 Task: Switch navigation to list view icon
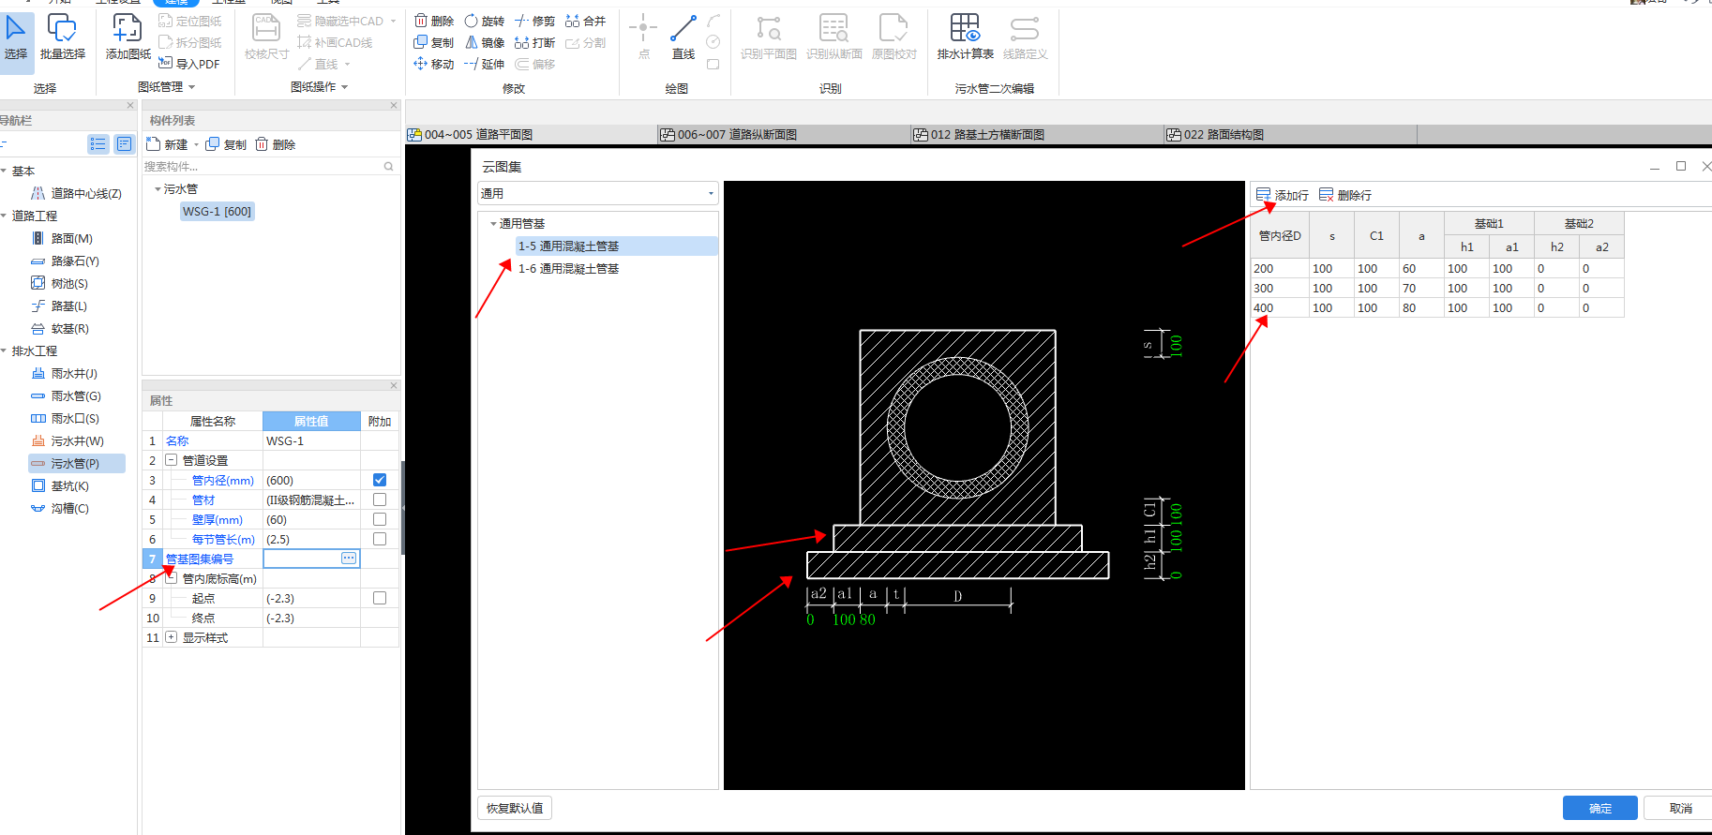coord(98,144)
